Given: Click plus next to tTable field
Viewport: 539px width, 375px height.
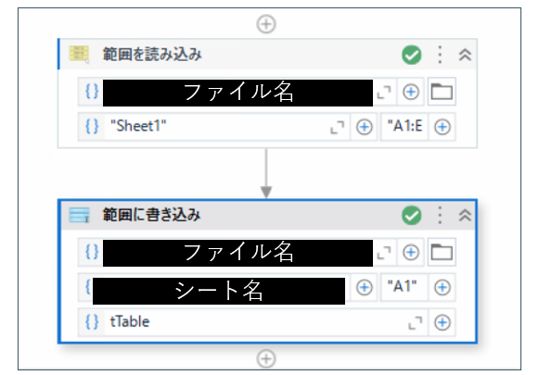Looking at the screenshot, I should click(x=443, y=322).
